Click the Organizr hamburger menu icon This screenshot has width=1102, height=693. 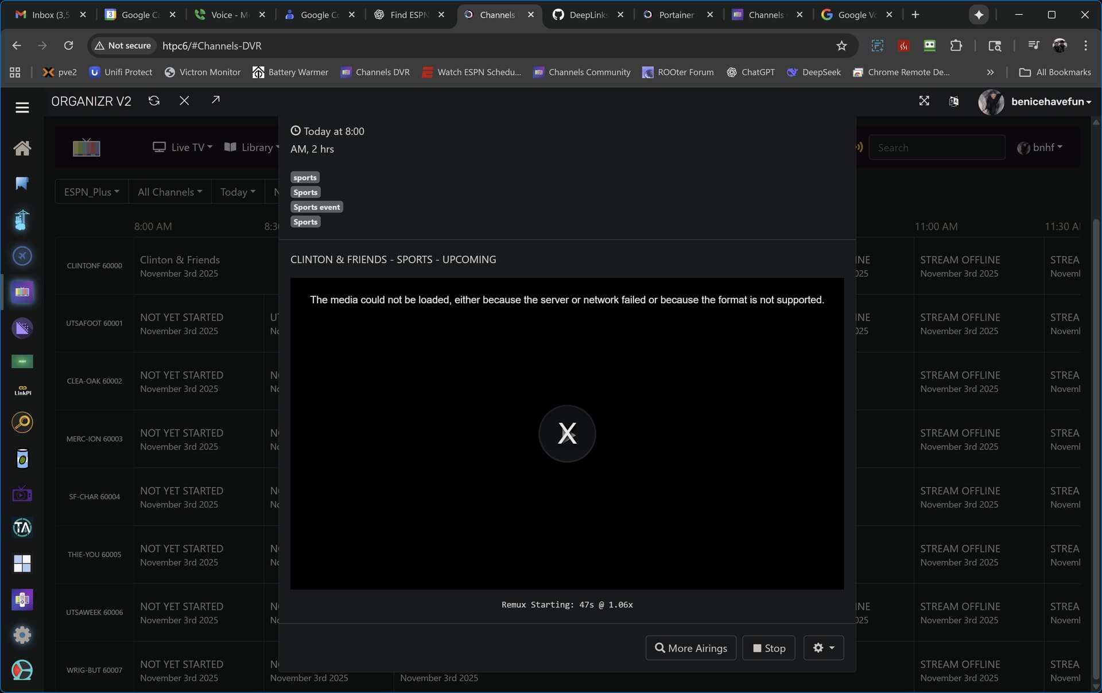coord(22,107)
